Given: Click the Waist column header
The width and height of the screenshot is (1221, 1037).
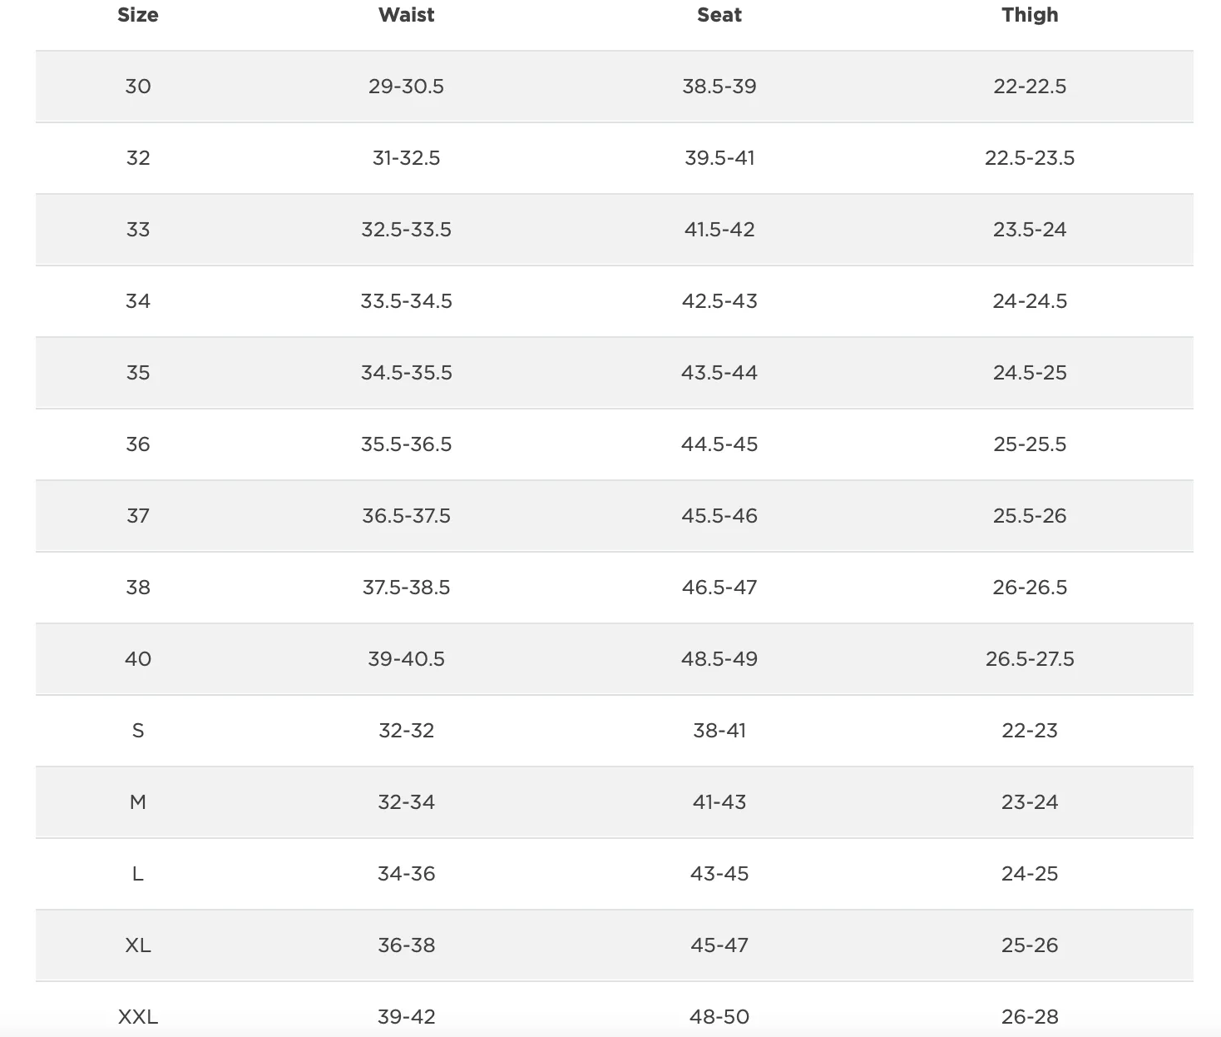Looking at the screenshot, I should 406,15.
